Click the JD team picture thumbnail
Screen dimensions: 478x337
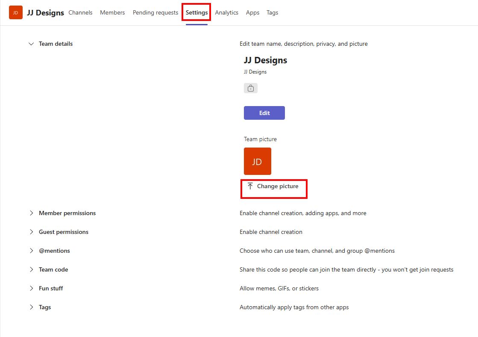[257, 161]
